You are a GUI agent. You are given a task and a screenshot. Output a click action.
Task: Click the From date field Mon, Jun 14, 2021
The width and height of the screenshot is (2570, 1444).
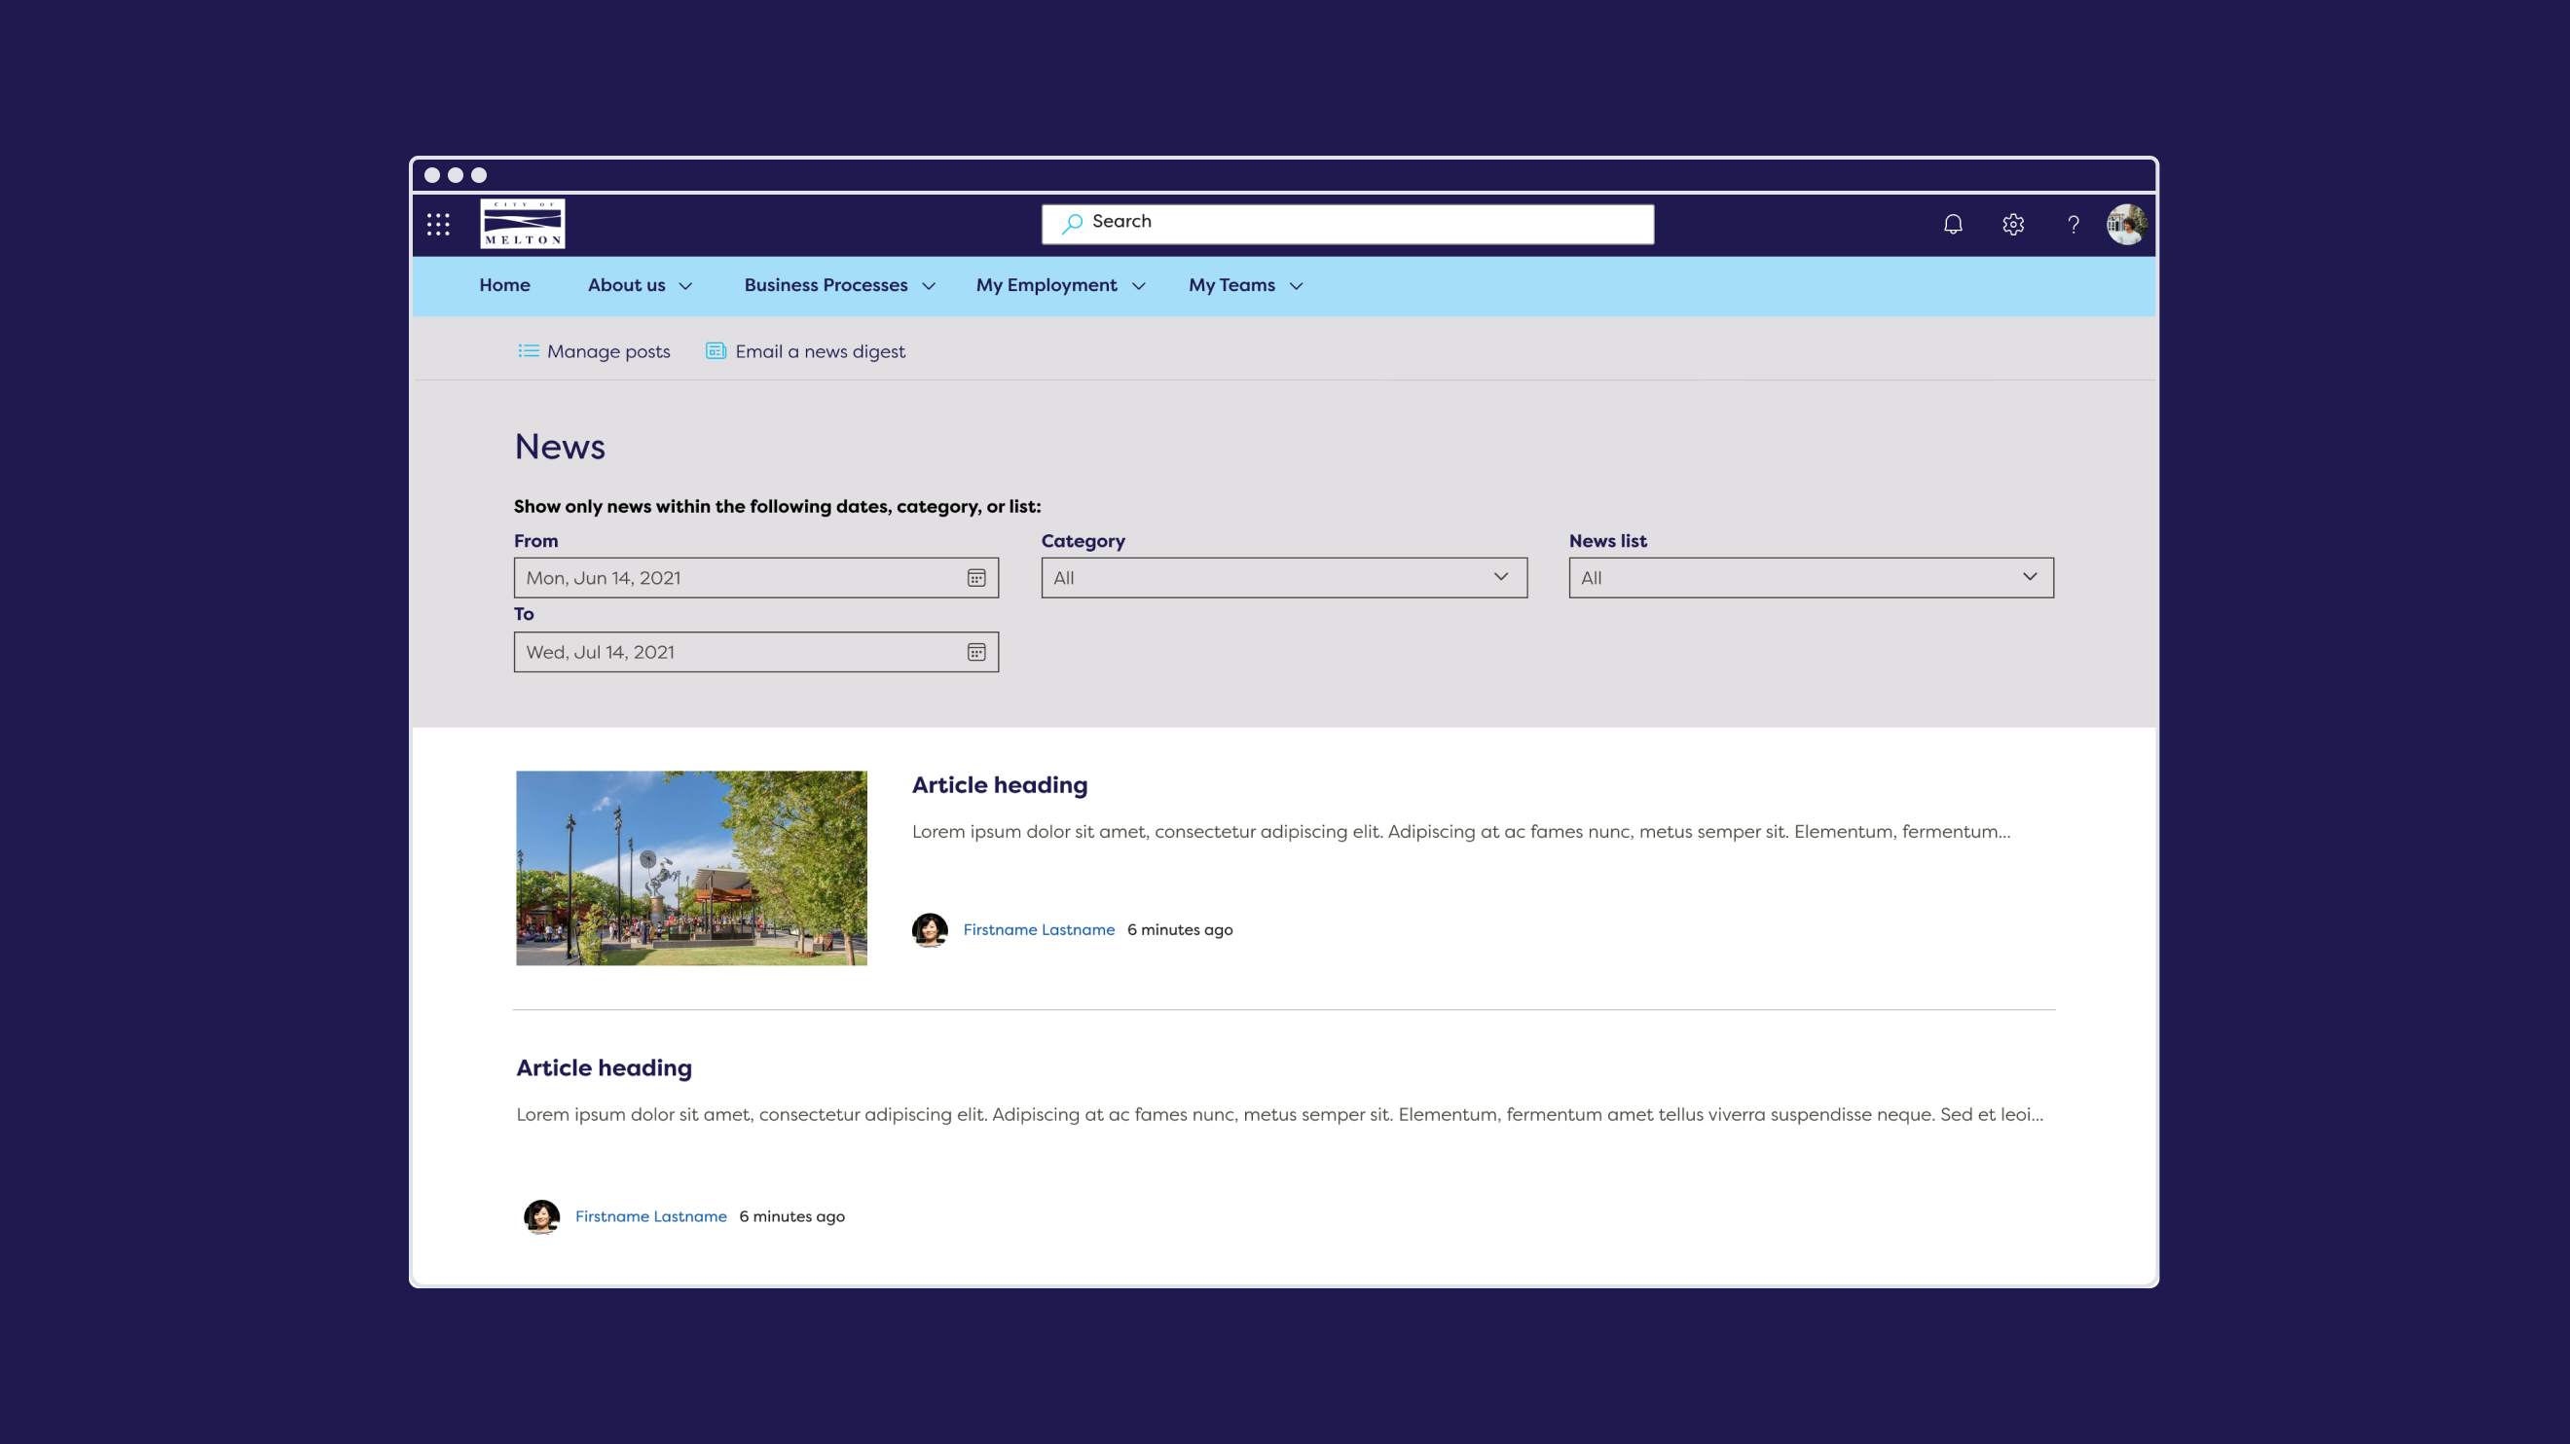[x=755, y=578]
